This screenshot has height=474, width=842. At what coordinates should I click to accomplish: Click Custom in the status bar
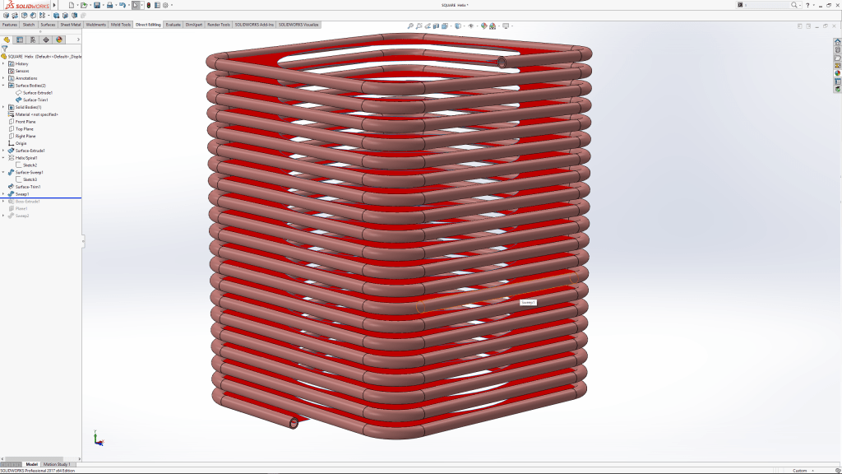(800, 470)
